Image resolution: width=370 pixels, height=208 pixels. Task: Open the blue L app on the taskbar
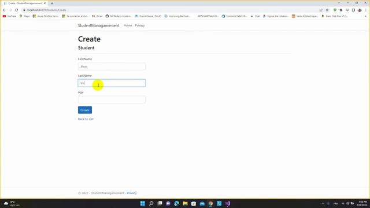click(219, 203)
